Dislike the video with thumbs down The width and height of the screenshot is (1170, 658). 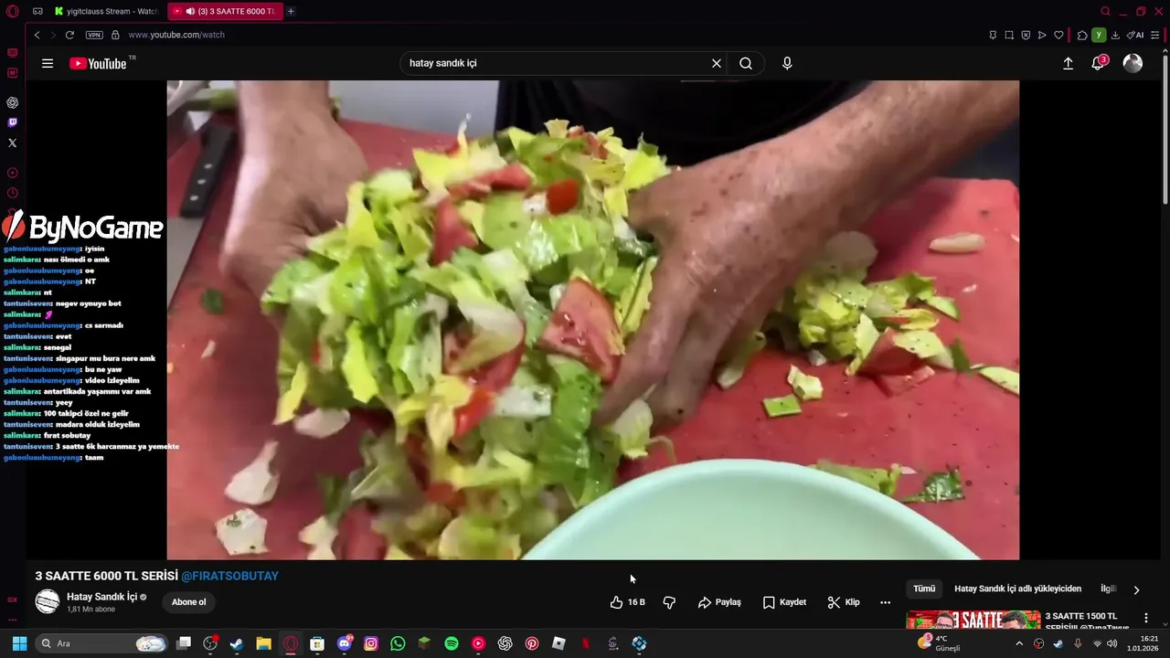669,602
